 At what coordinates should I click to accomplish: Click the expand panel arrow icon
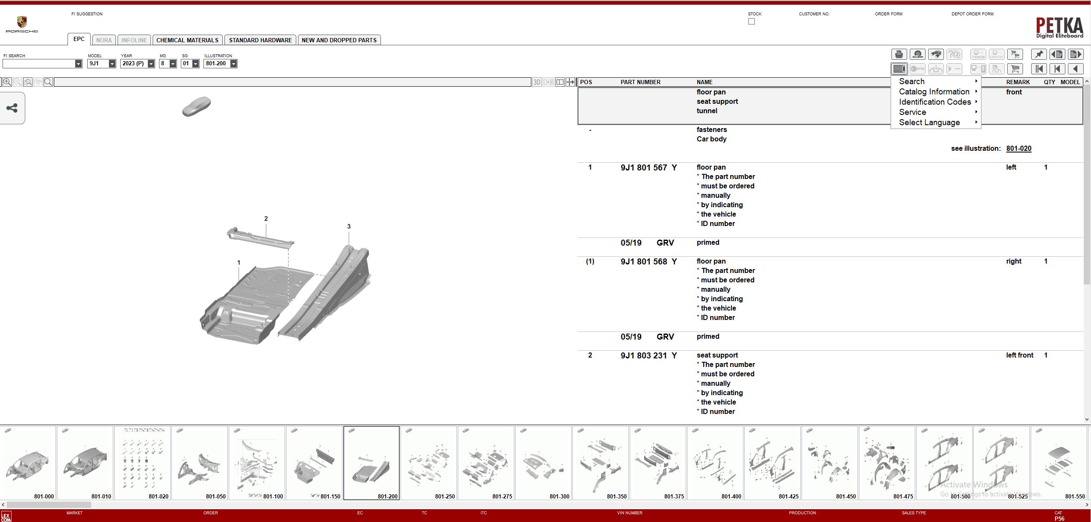570,82
